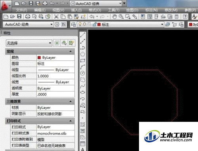The image size is (198, 151).
Task: Open the 格式(O) menu
Action: click(x=95, y=10)
